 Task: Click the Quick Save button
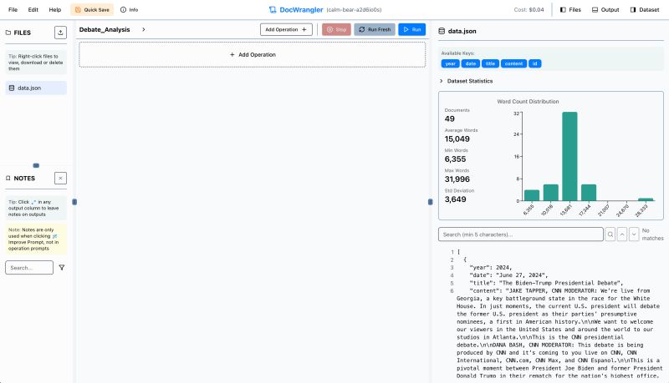92,9
